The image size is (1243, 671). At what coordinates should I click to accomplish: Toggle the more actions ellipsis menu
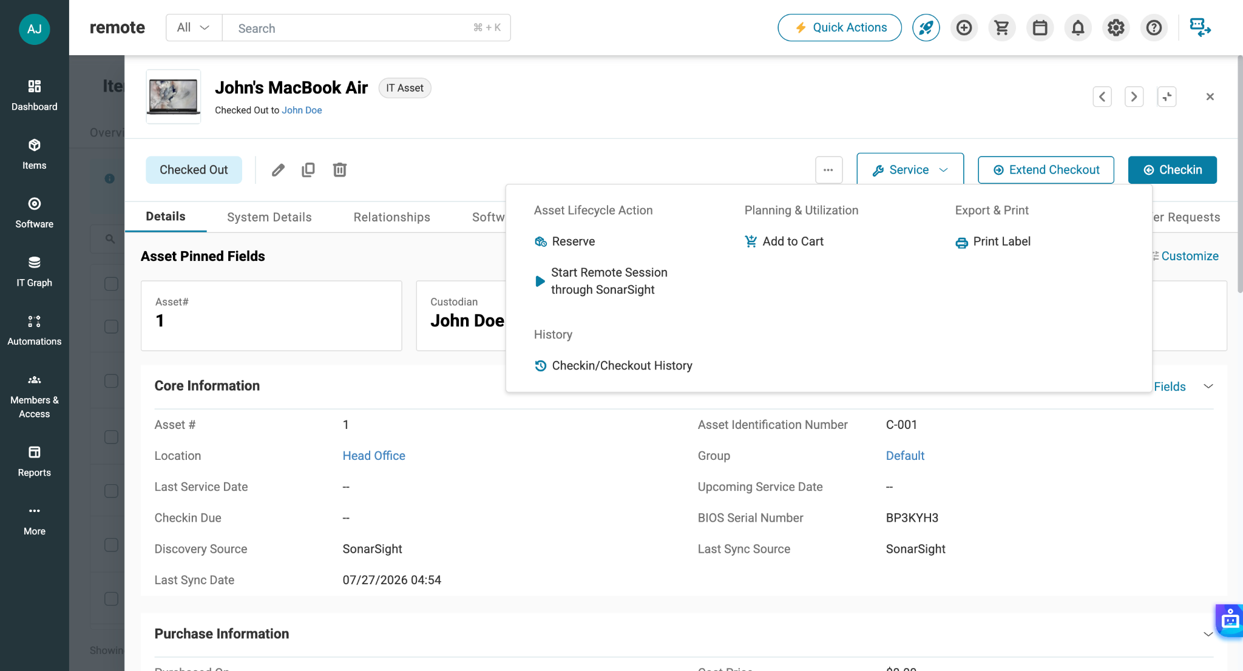(x=828, y=170)
